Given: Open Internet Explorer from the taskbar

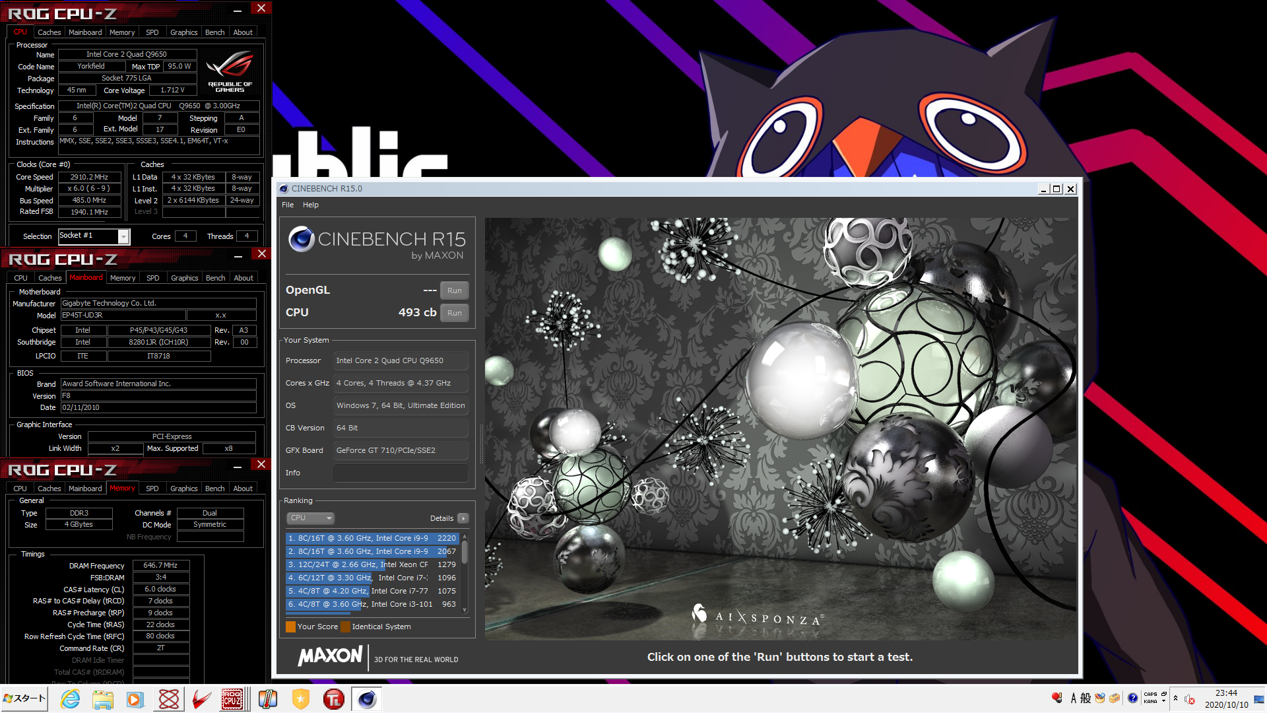Looking at the screenshot, I should 70,699.
